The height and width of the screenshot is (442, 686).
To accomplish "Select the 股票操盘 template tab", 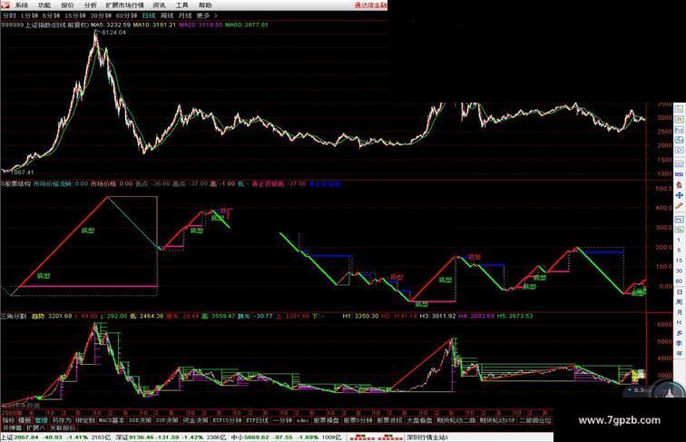I will coord(326,420).
